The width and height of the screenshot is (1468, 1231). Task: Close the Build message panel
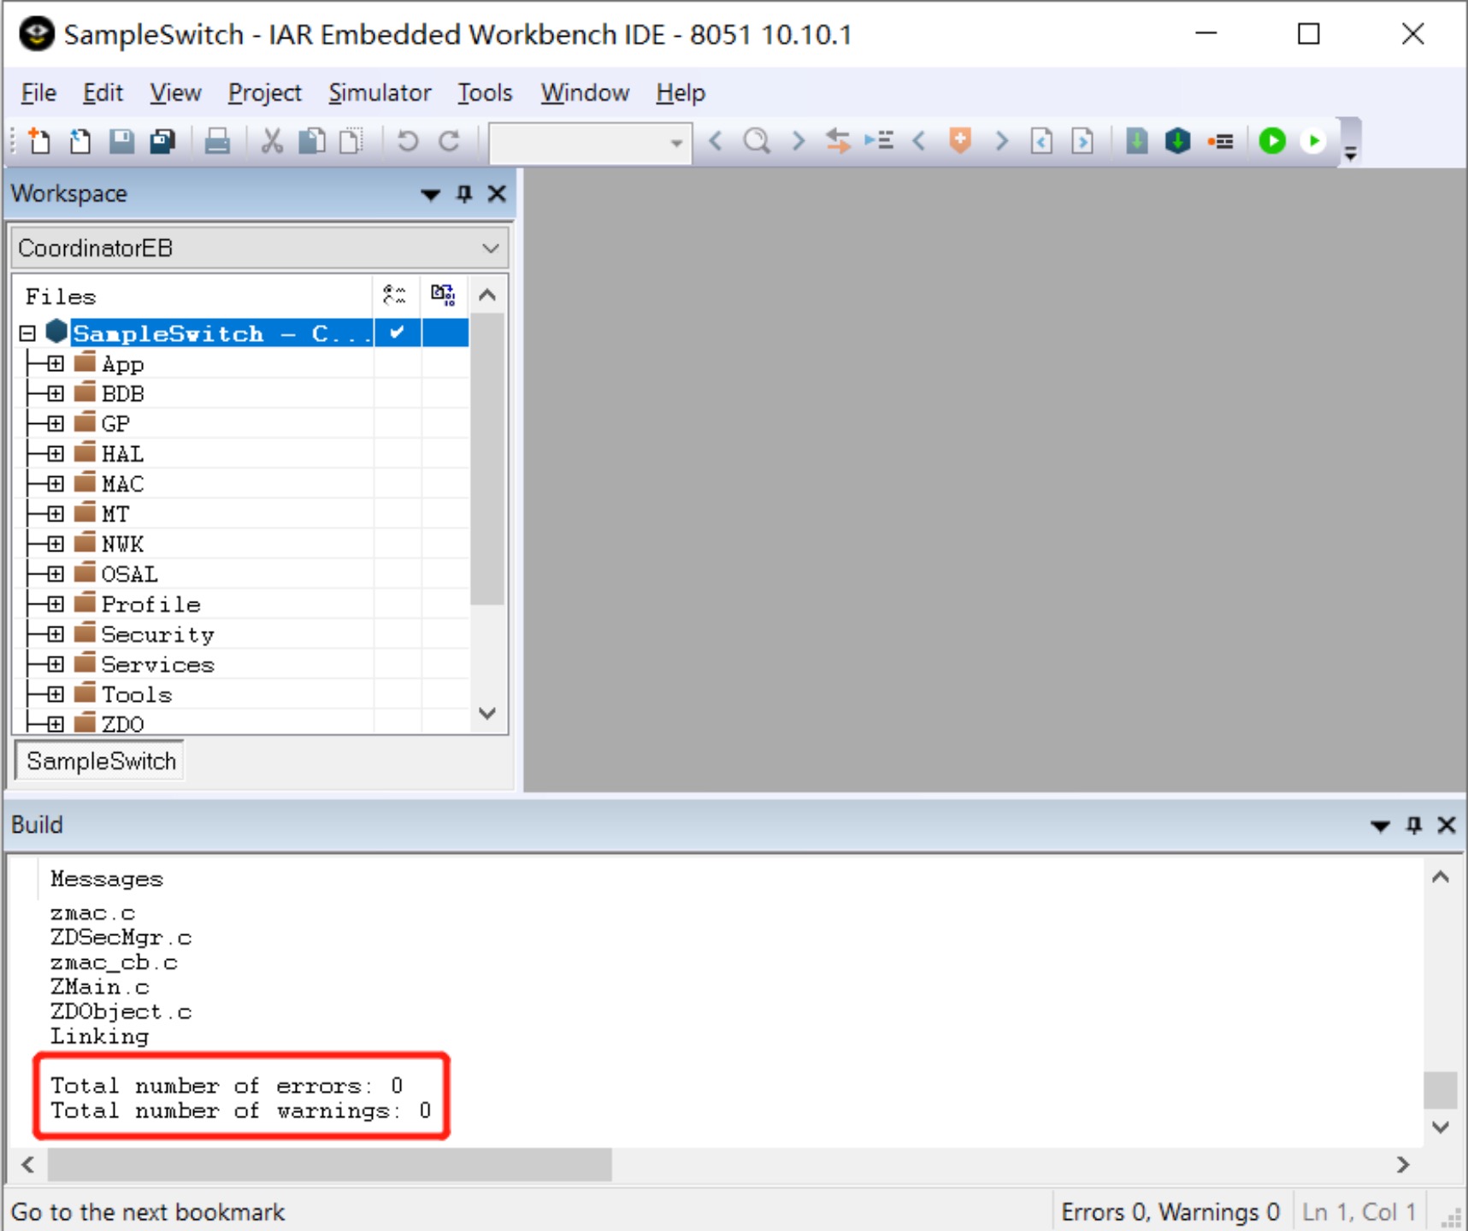tap(1447, 825)
